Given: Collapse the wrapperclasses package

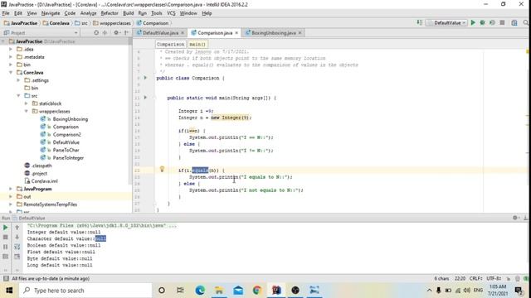Looking at the screenshot, I should [x=27, y=112].
